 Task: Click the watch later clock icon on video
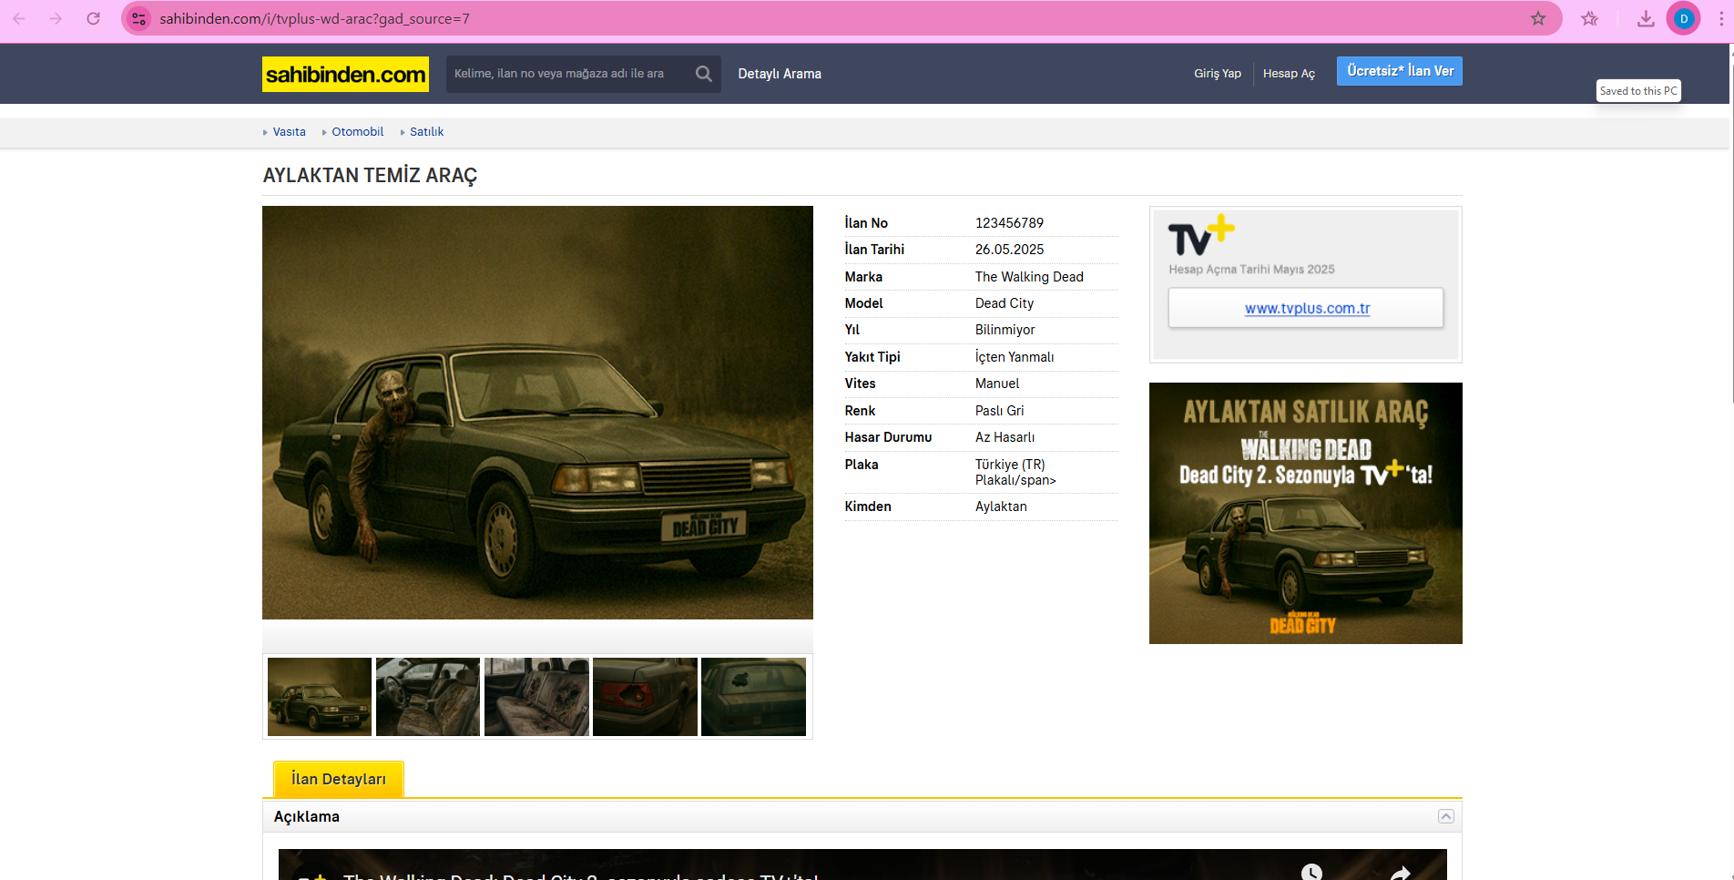point(1311,872)
